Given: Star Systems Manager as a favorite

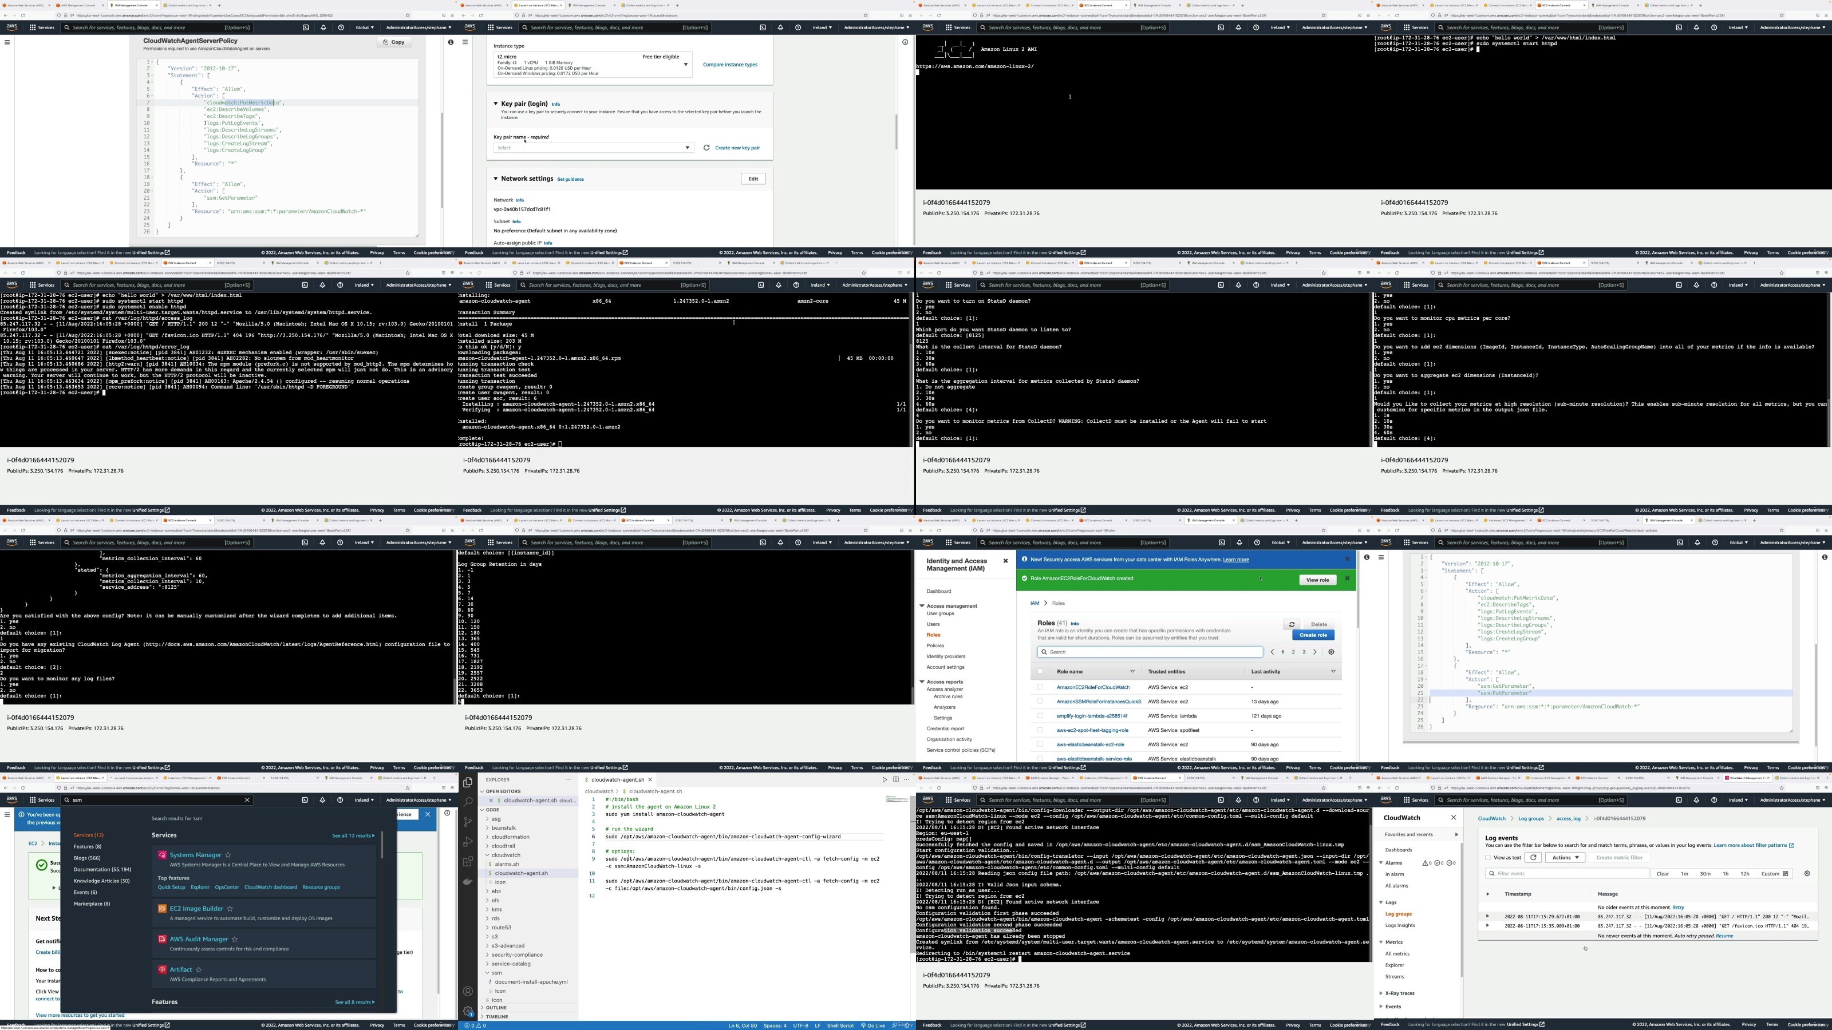Looking at the screenshot, I should [x=228, y=855].
